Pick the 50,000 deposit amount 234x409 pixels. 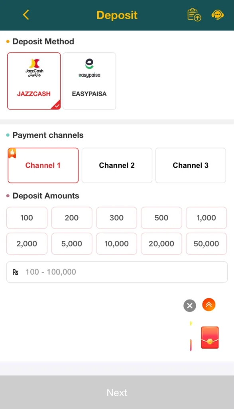(206, 244)
